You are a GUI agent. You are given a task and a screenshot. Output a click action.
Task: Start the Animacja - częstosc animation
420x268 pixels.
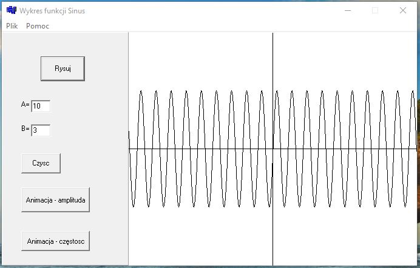click(56, 241)
